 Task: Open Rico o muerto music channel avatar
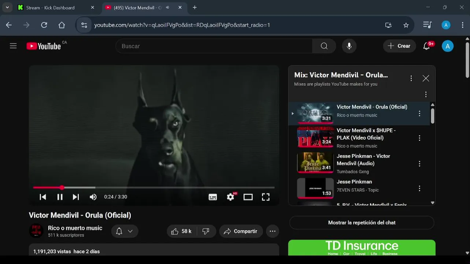pos(36,231)
